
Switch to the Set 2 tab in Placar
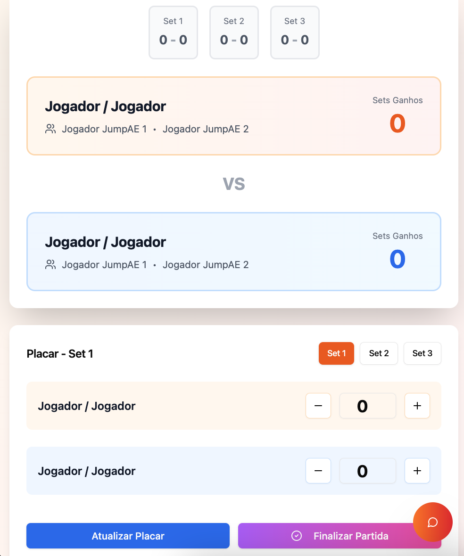tap(379, 353)
